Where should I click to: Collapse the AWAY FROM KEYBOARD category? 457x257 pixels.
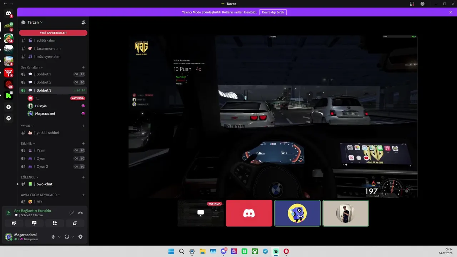coord(41,195)
